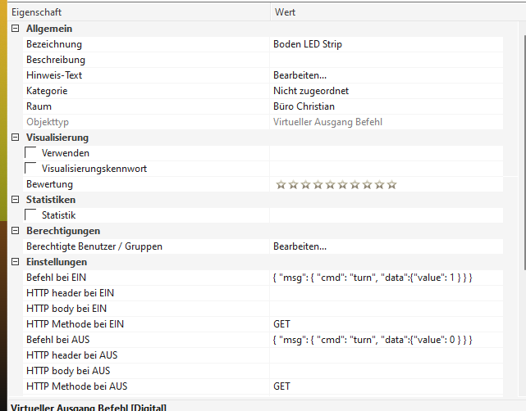Viewport: 526px width, 411px height.
Task: Click the Eigenschaft column header
Action: (x=36, y=12)
